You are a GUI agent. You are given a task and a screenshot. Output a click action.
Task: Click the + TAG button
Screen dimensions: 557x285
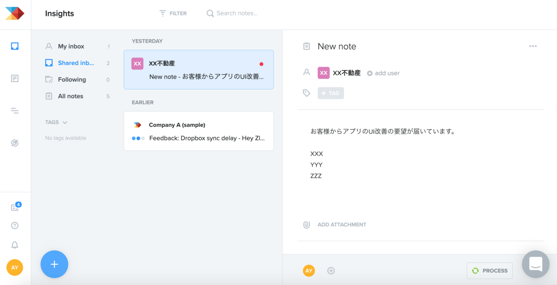(x=331, y=93)
